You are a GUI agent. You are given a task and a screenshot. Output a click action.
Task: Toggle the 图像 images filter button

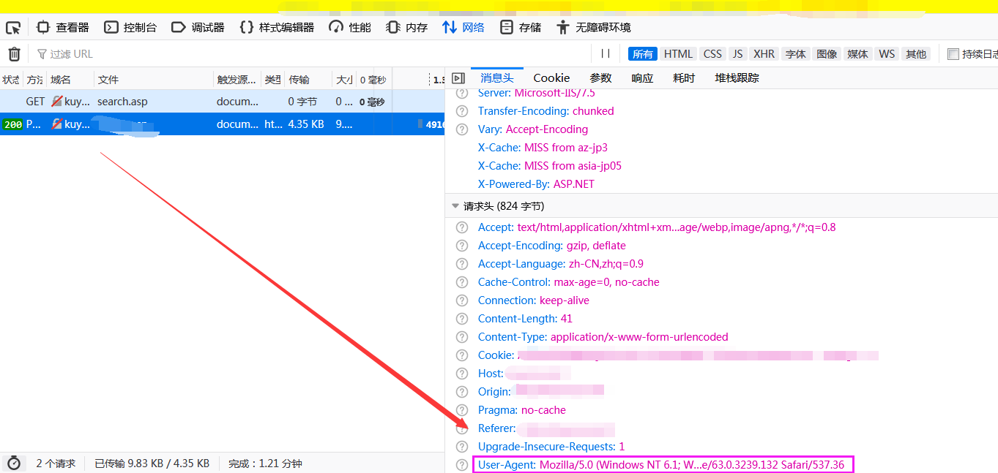click(827, 54)
